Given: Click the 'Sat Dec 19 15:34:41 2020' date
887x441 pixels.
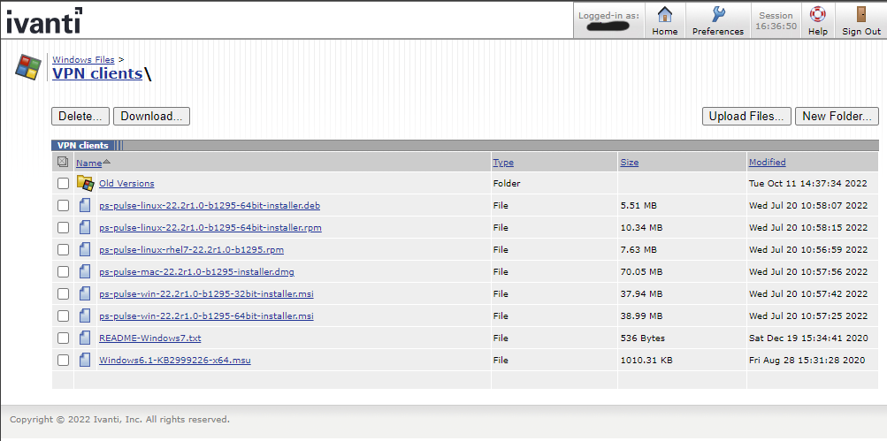Looking at the screenshot, I should click(808, 338).
